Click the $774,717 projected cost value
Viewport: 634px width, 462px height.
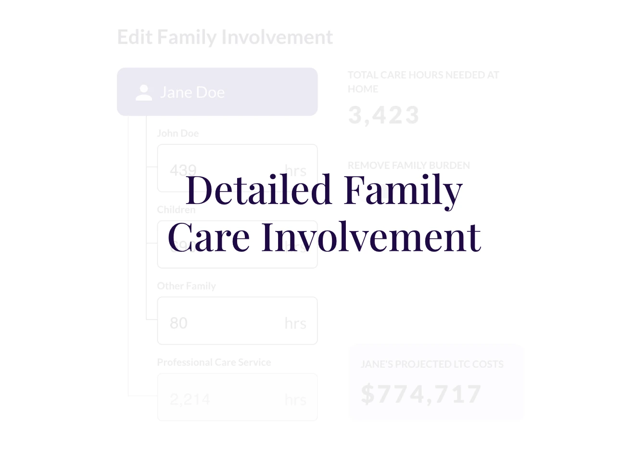pyautogui.click(x=421, y=393)
